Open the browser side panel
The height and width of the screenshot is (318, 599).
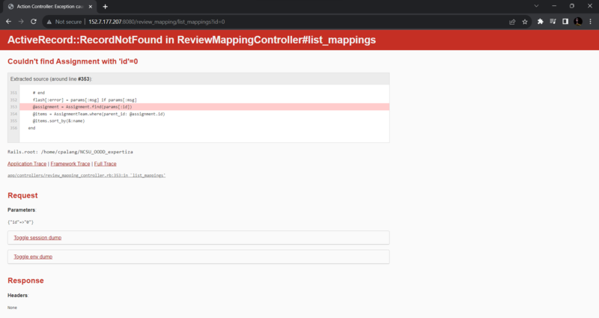coord(565,22)
